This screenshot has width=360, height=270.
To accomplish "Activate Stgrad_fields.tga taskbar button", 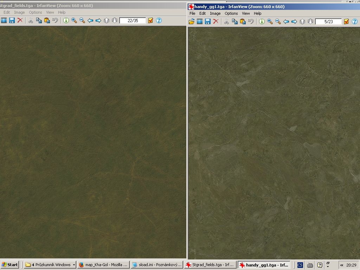I will [x=210, y=265].
